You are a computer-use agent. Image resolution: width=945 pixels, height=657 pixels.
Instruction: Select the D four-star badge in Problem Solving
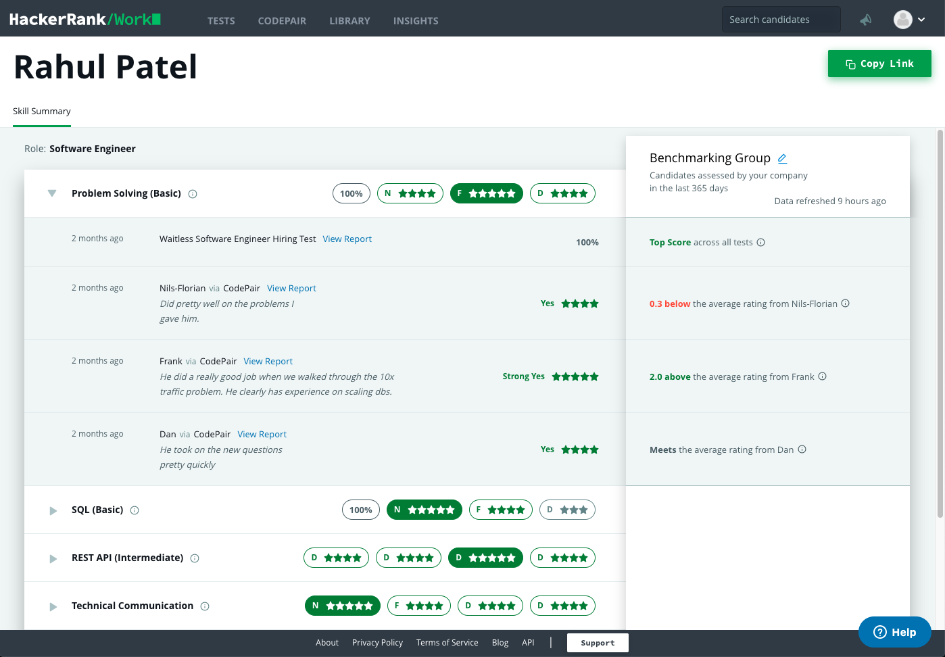coord(562,193)
